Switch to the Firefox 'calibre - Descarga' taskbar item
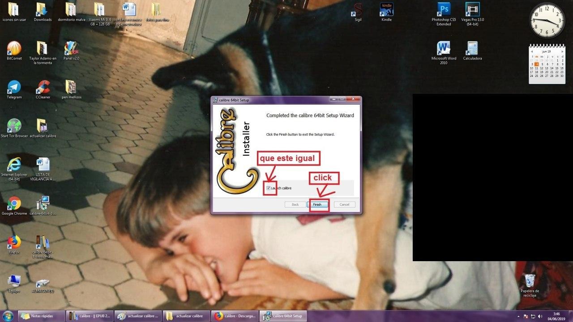 click(x=235, y=316)
